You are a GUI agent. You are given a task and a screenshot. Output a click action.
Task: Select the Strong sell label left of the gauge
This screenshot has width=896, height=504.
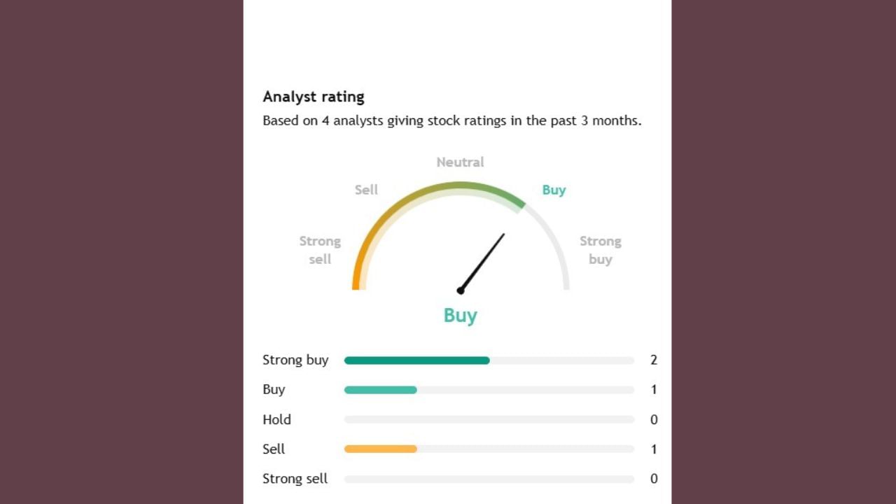[x=320, y=250]
